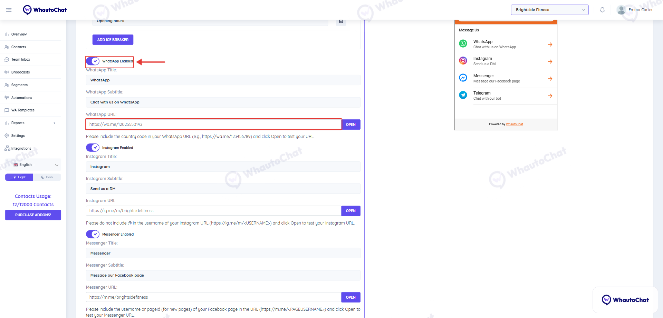Click arrow next to Telegram preview row
The width and height of the screenshot is (663, 318).
550,96
